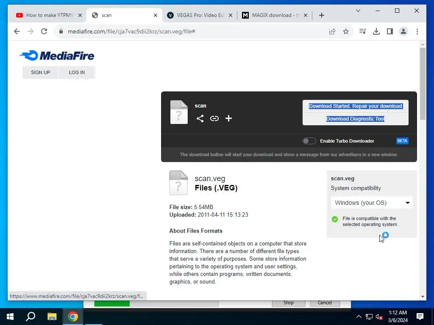Click the plus add-to-account icon
Image resolution: width=434 pixels, height=325 pixels.
tap(228, 118)
